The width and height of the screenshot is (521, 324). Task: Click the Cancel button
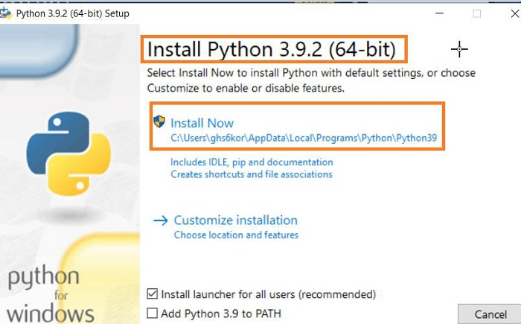tap(490, 314)
